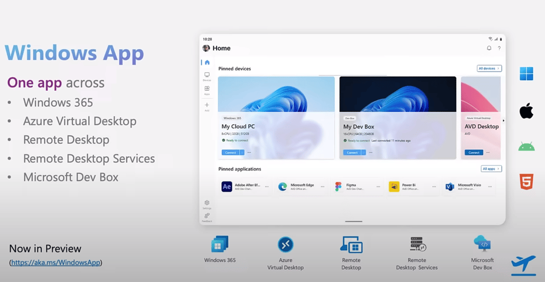Launch the Power BI pinned application
This screenshot has width=545, height=282.
pos(394,187)
